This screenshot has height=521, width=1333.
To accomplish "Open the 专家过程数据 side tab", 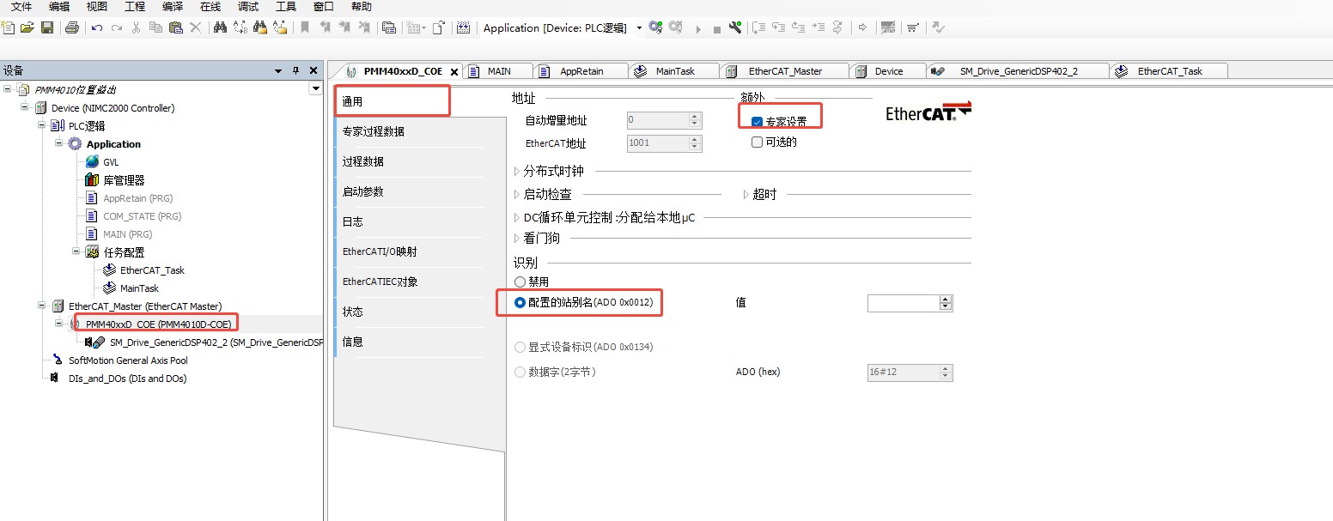I will pyautogui.click(x=420, y=131).
